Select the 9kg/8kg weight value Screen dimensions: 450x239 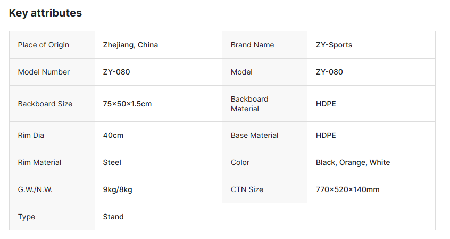tap(118, 189)
